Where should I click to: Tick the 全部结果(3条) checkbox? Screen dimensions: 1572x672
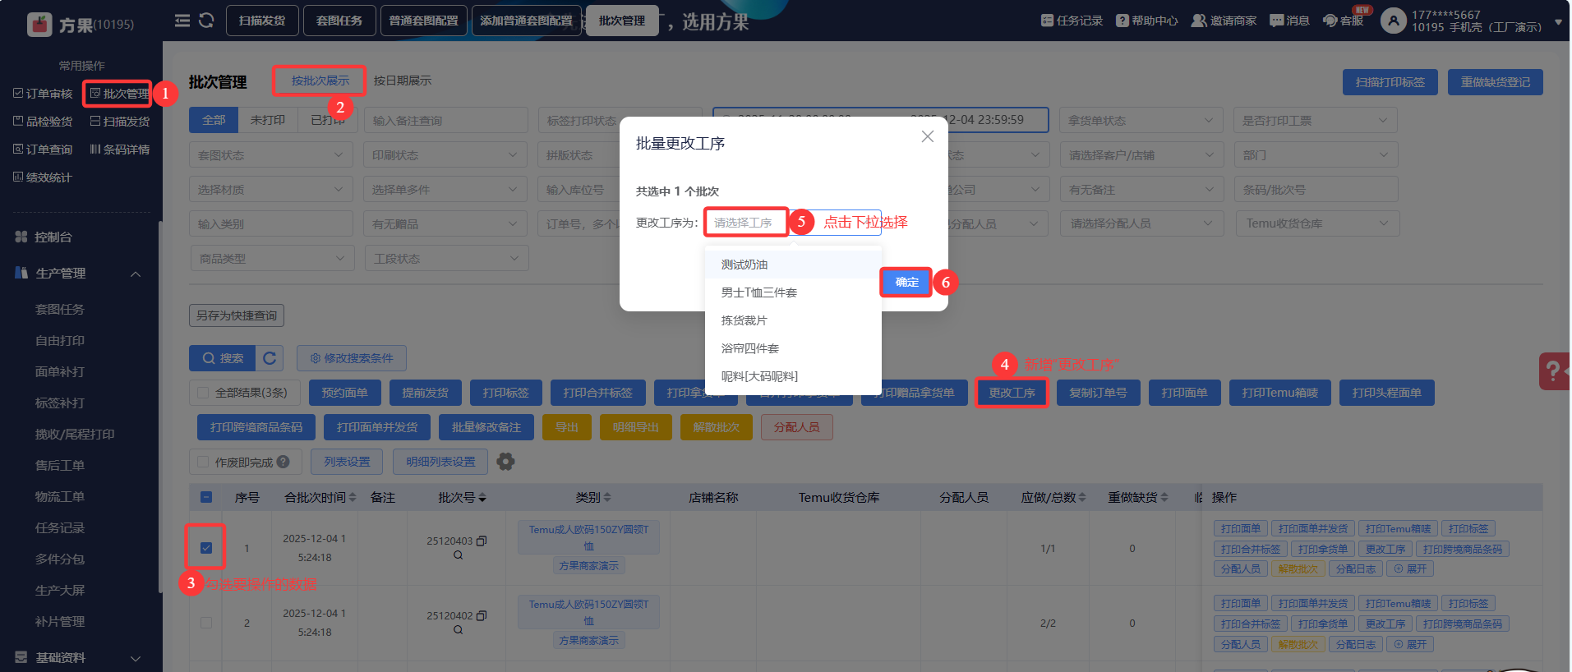(x=203, y=393)
